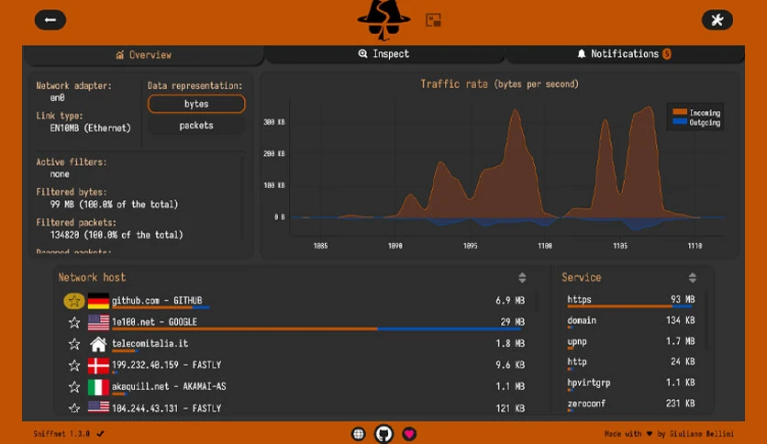Select the upnp service entry
Screen dimensions: 767x444
tap(631, 342)
